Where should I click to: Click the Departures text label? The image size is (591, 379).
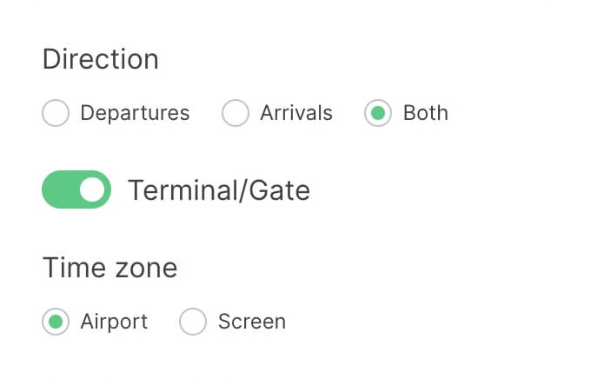(135, 113)
